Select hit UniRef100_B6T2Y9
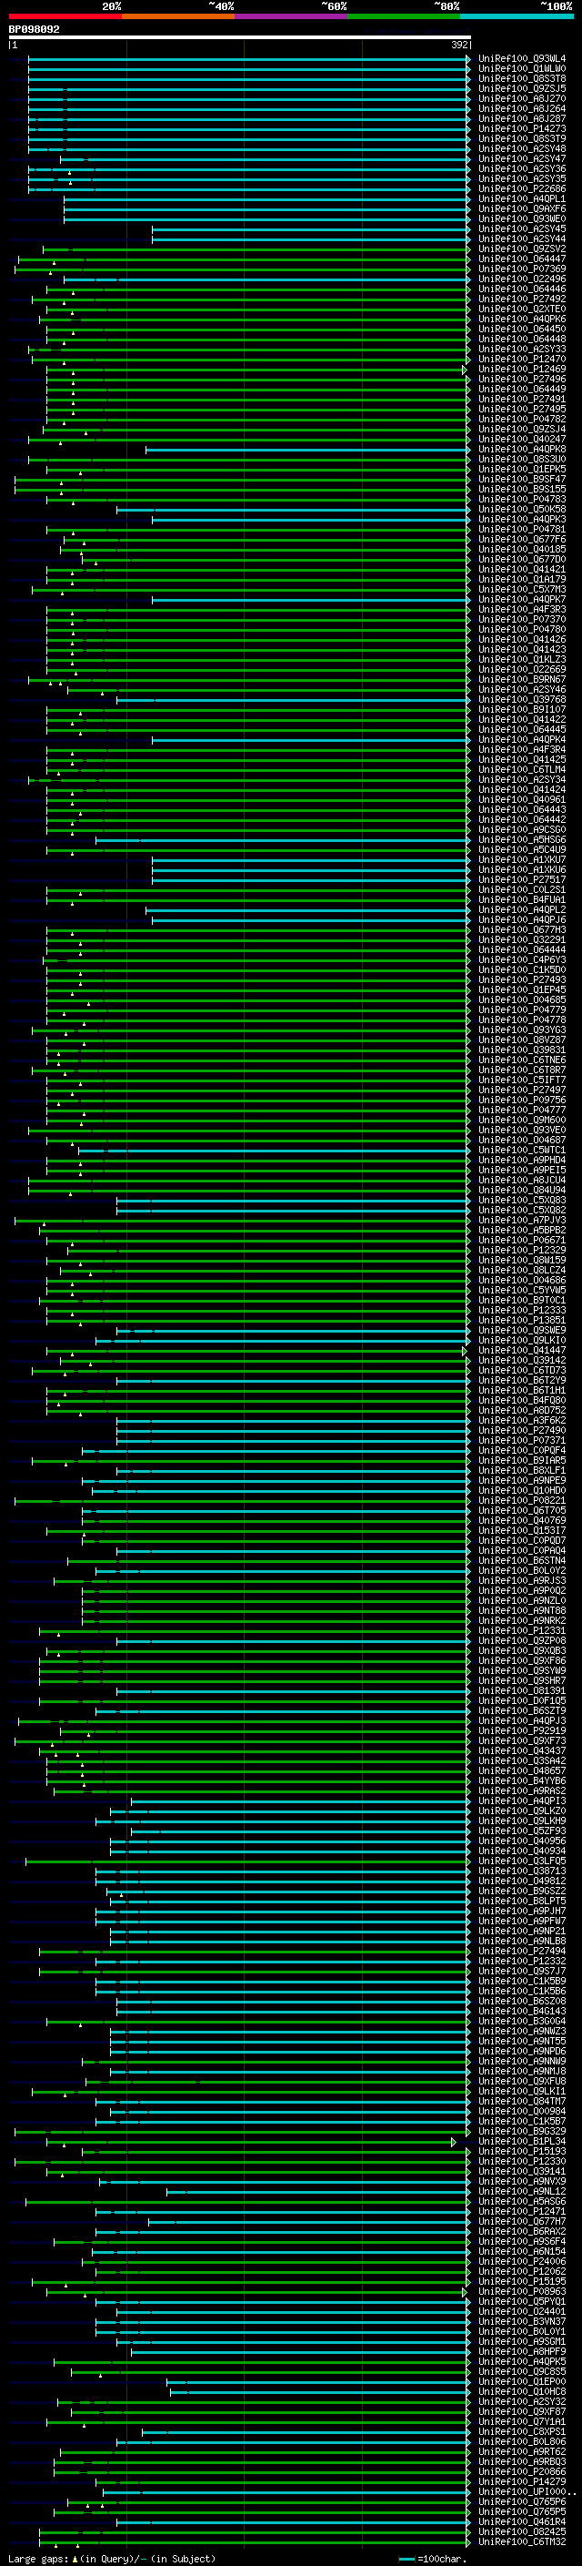 click(522, 1381)
